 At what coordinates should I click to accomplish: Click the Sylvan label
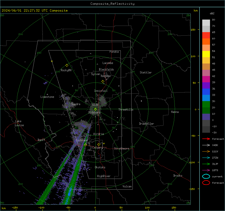(95, 74)
